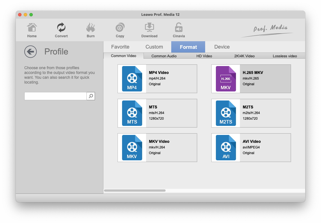Open the Custom tab
Screen dimensions: 321x223
154,47
